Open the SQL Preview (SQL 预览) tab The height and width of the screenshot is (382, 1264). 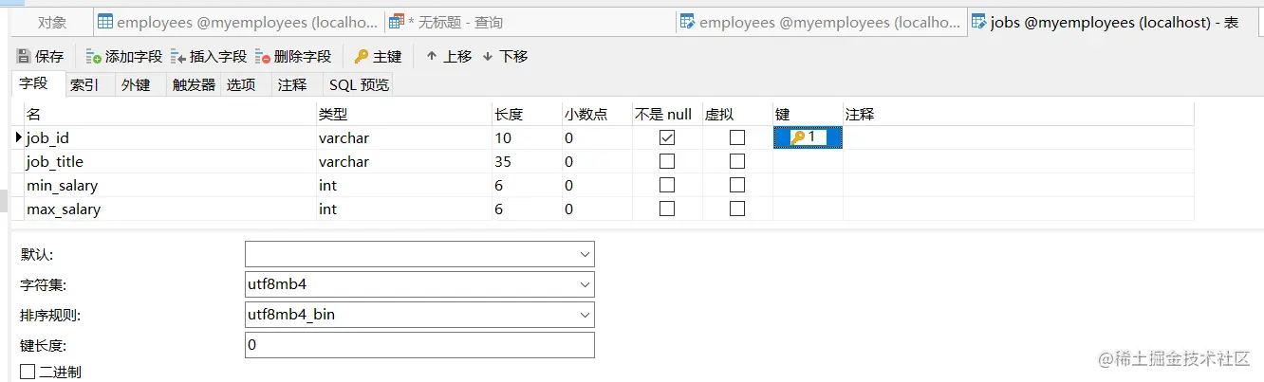[x=359, y=84]
